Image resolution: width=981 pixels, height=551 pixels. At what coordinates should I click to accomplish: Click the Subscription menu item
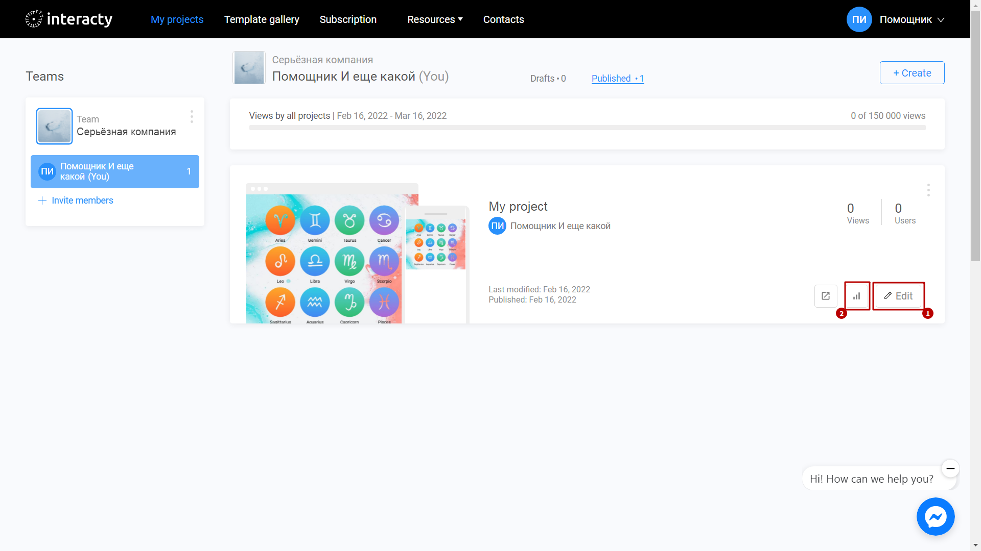click(347, 19)
